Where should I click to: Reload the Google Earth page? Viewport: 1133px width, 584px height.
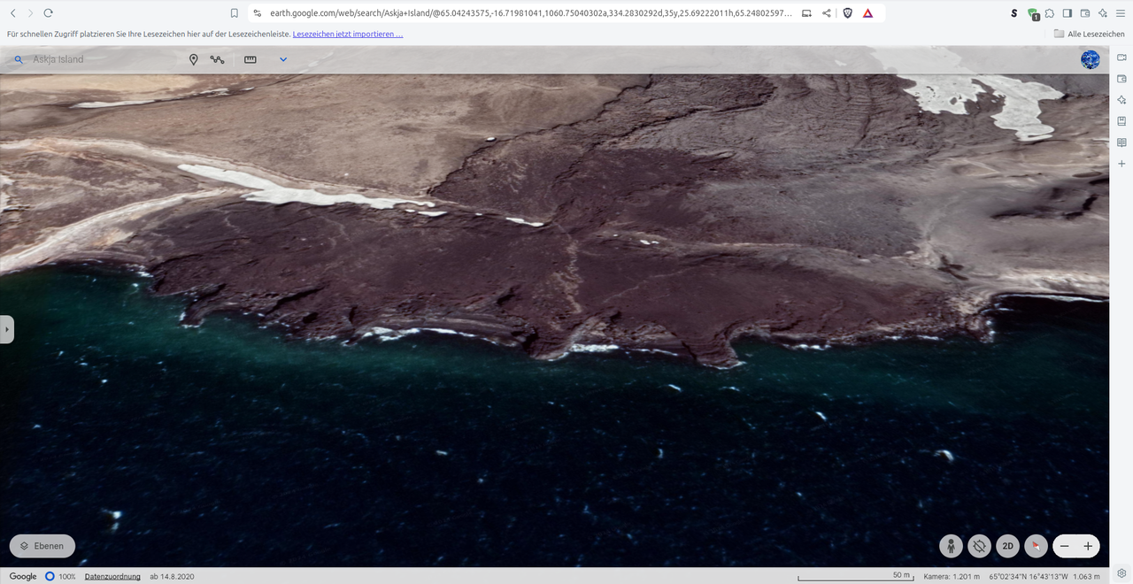49,13
